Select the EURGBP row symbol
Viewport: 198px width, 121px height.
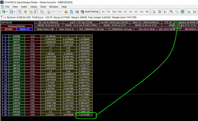click(16, 36)
